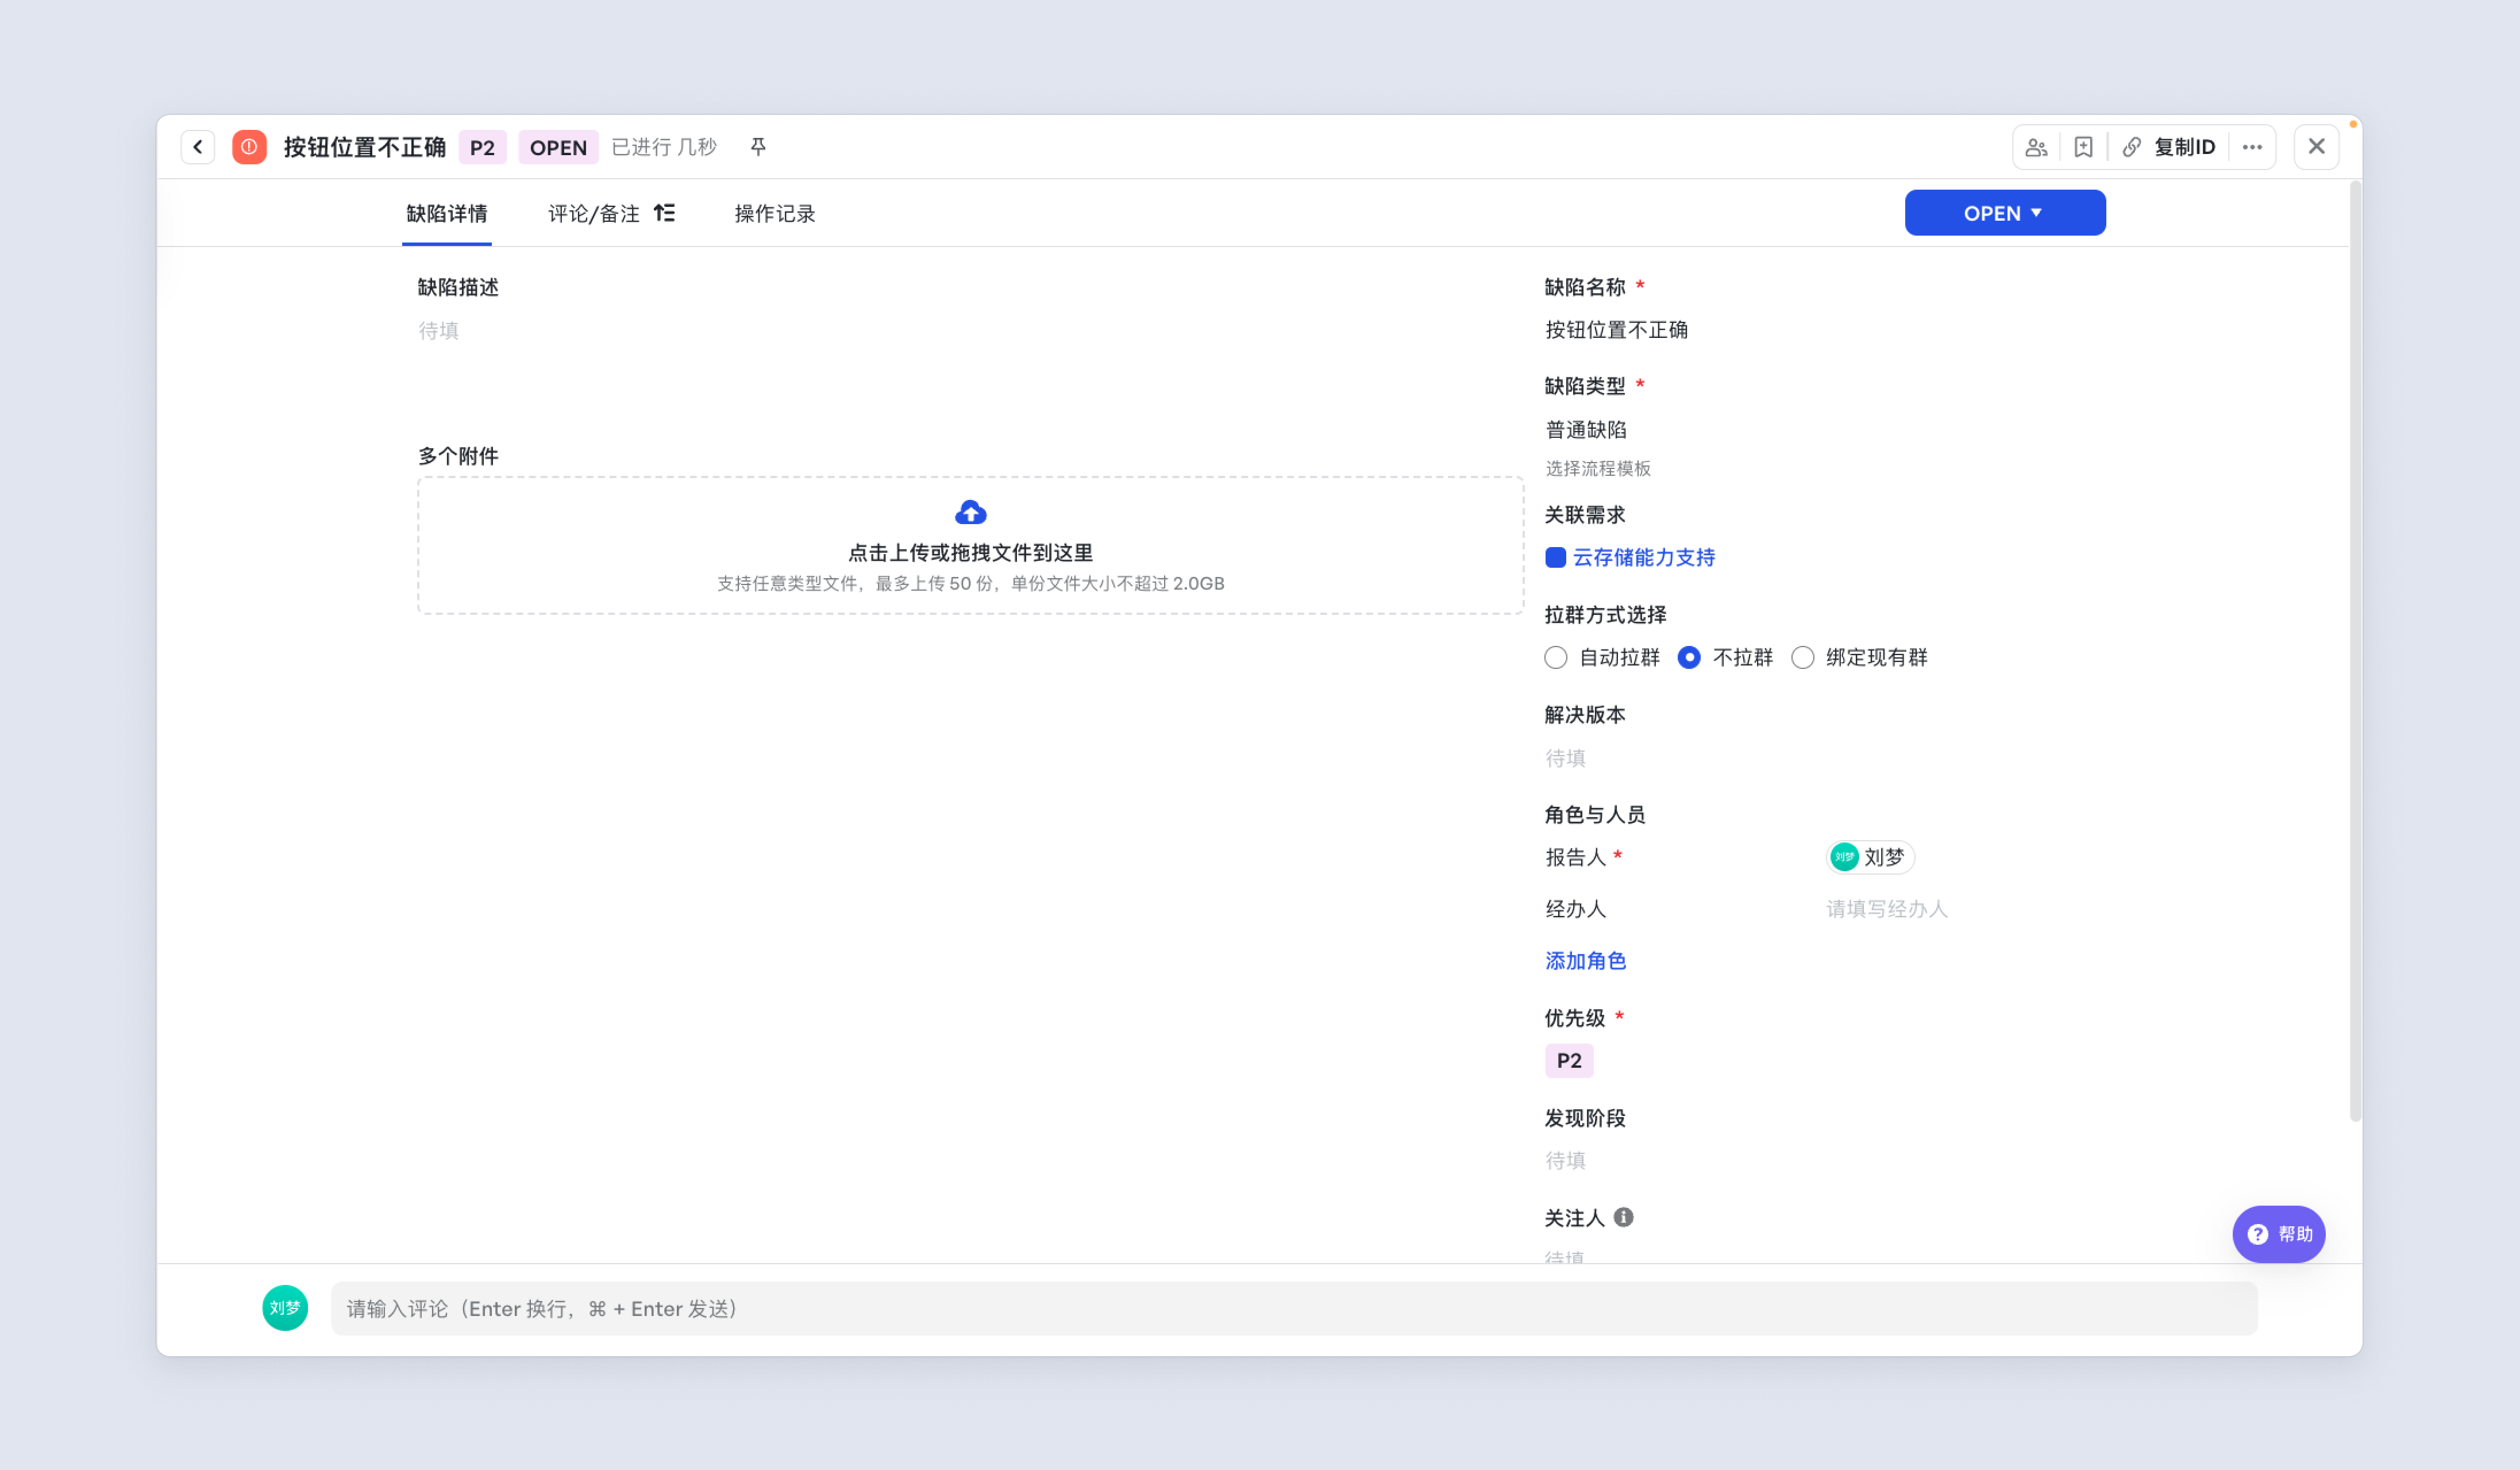Click the comment input box
This screenshot has height=1470, width=2520.
1294,1308
